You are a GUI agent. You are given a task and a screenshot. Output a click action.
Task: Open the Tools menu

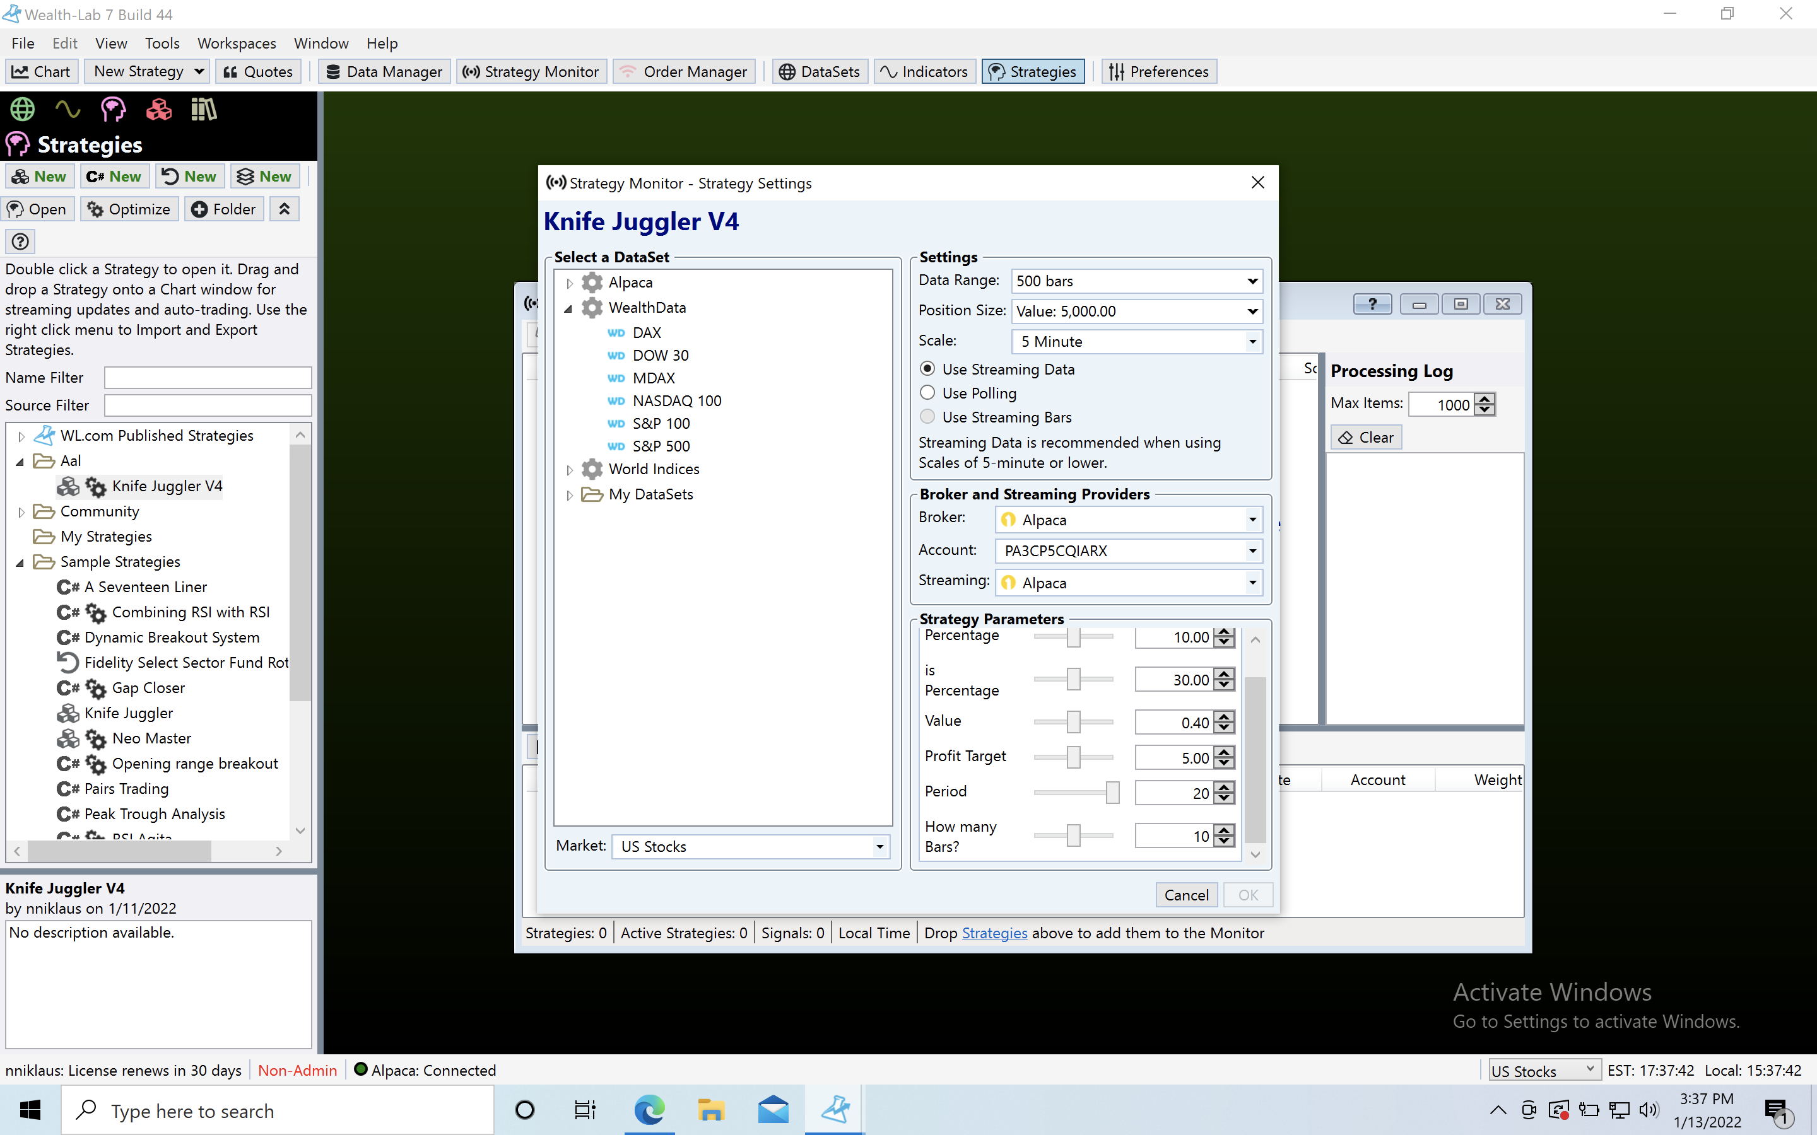(x=162, y=43)
